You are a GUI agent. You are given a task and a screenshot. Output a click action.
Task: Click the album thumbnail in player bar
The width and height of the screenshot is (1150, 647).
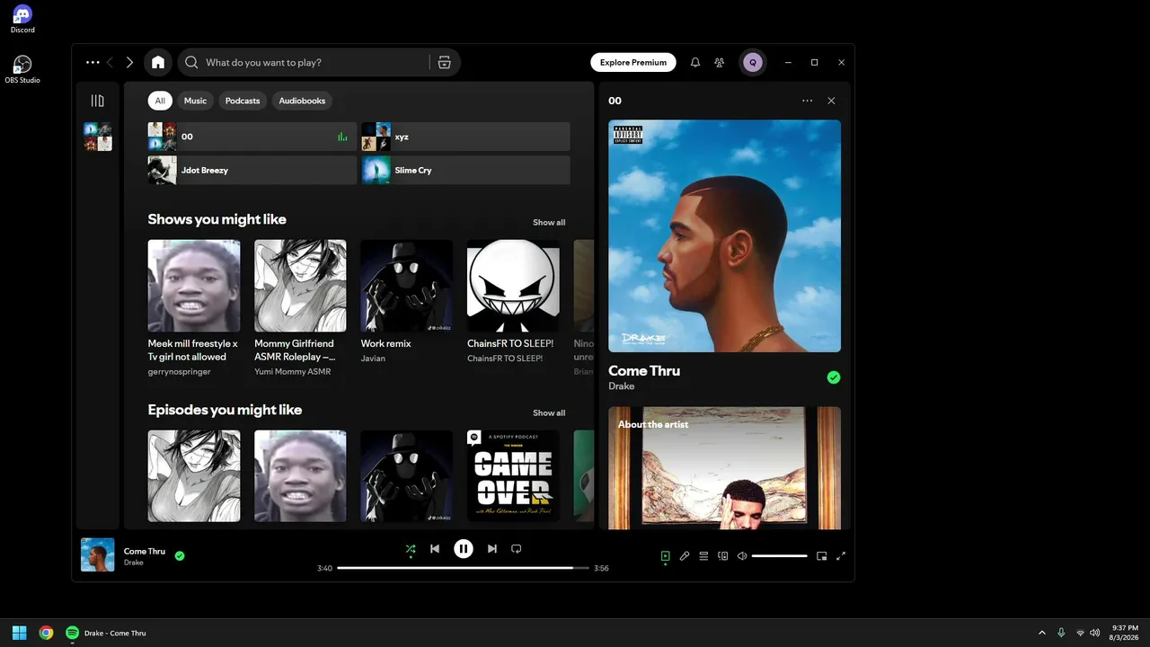[98, 555]
